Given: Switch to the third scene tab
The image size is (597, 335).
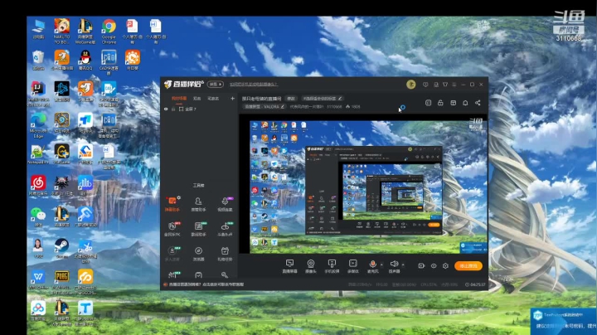Looking at the screenshot, I should [213, 99].
